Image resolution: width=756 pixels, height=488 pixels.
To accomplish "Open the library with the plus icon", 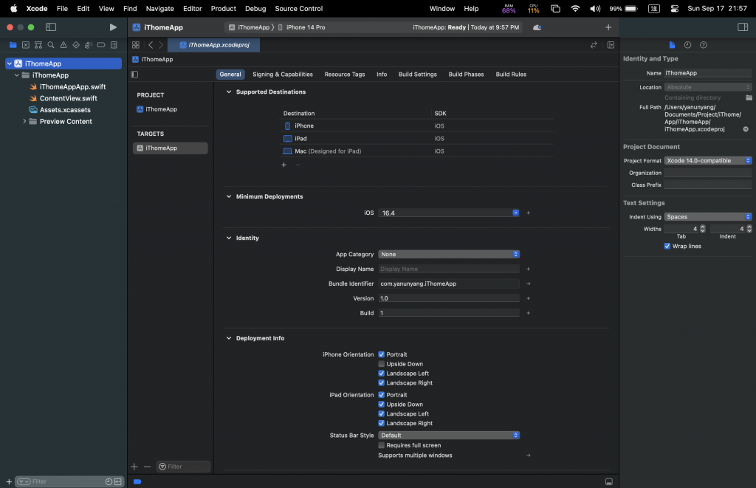I will coord(608,27).
